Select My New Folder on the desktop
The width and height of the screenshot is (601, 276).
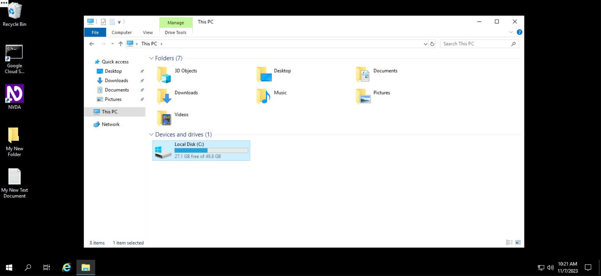tap(14, 142)
